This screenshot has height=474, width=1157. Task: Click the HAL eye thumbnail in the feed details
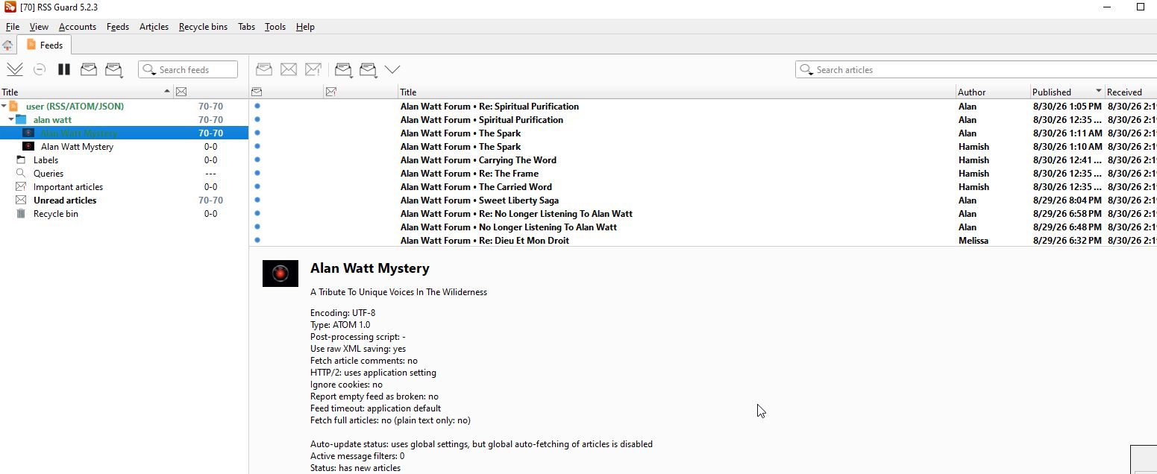point(280,274)
